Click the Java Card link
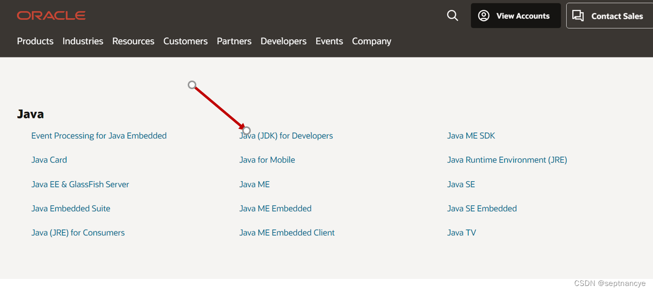Viewport: 653px width, 292px height. click(x=49, y=160)
